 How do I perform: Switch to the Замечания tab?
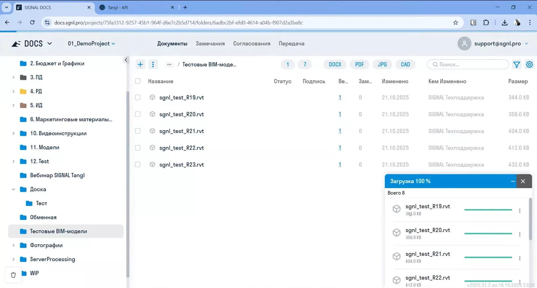tap(210, 43)
